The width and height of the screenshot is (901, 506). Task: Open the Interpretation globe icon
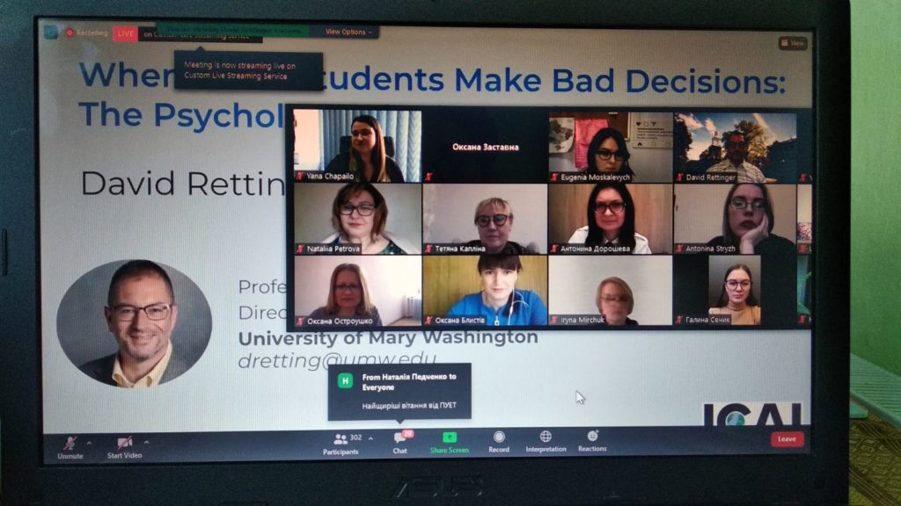click(546, 437)
